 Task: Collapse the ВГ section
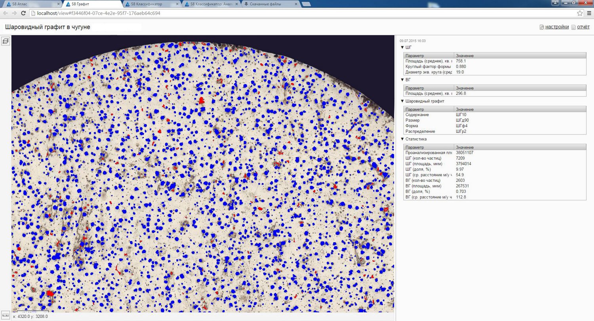pyautogui.click(x=402, y=80)
